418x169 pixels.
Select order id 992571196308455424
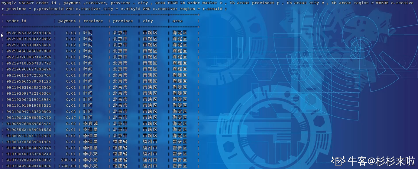tap(29, 45)
